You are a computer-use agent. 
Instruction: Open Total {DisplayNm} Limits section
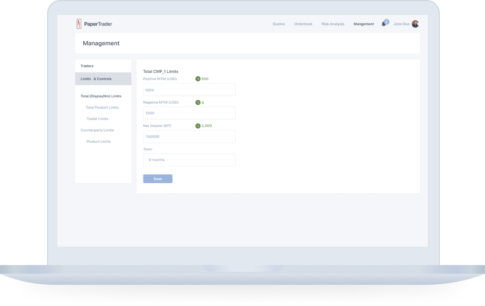[101, 96]
